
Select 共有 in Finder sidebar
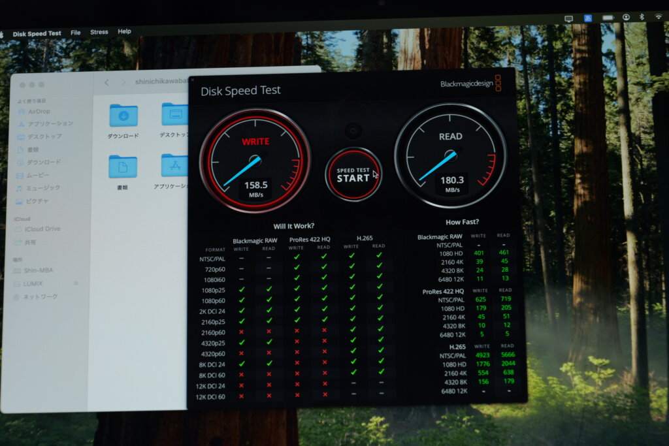coord(25,242)
